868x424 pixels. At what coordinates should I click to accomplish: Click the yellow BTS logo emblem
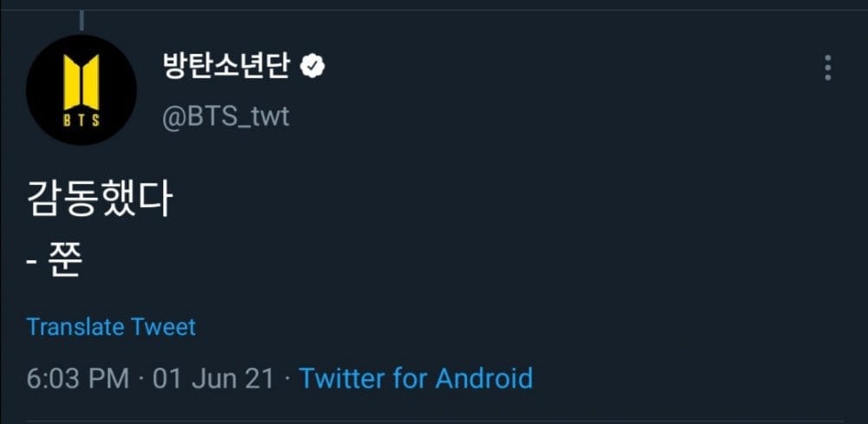click(81, 82)
